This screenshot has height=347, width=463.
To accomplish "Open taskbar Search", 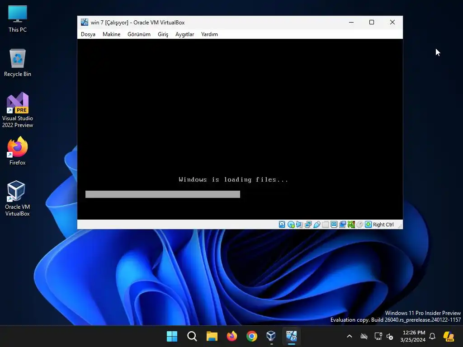I will 192,336.
